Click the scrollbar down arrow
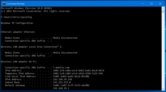The image size is (166, 92). pos(163,89)
